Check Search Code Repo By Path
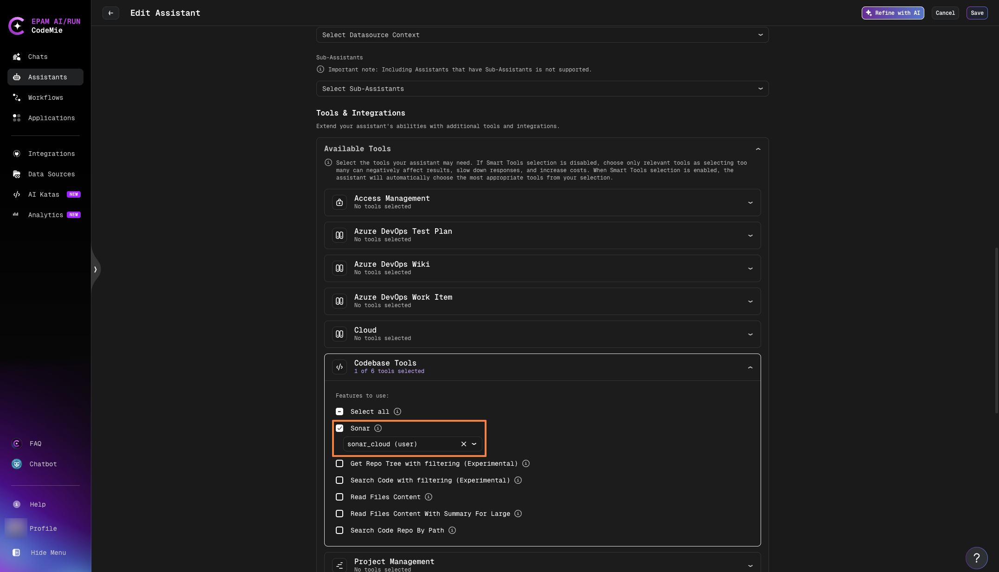Image resolution: width=999 pixels, height=572 pixels. (x=339, y=530)
